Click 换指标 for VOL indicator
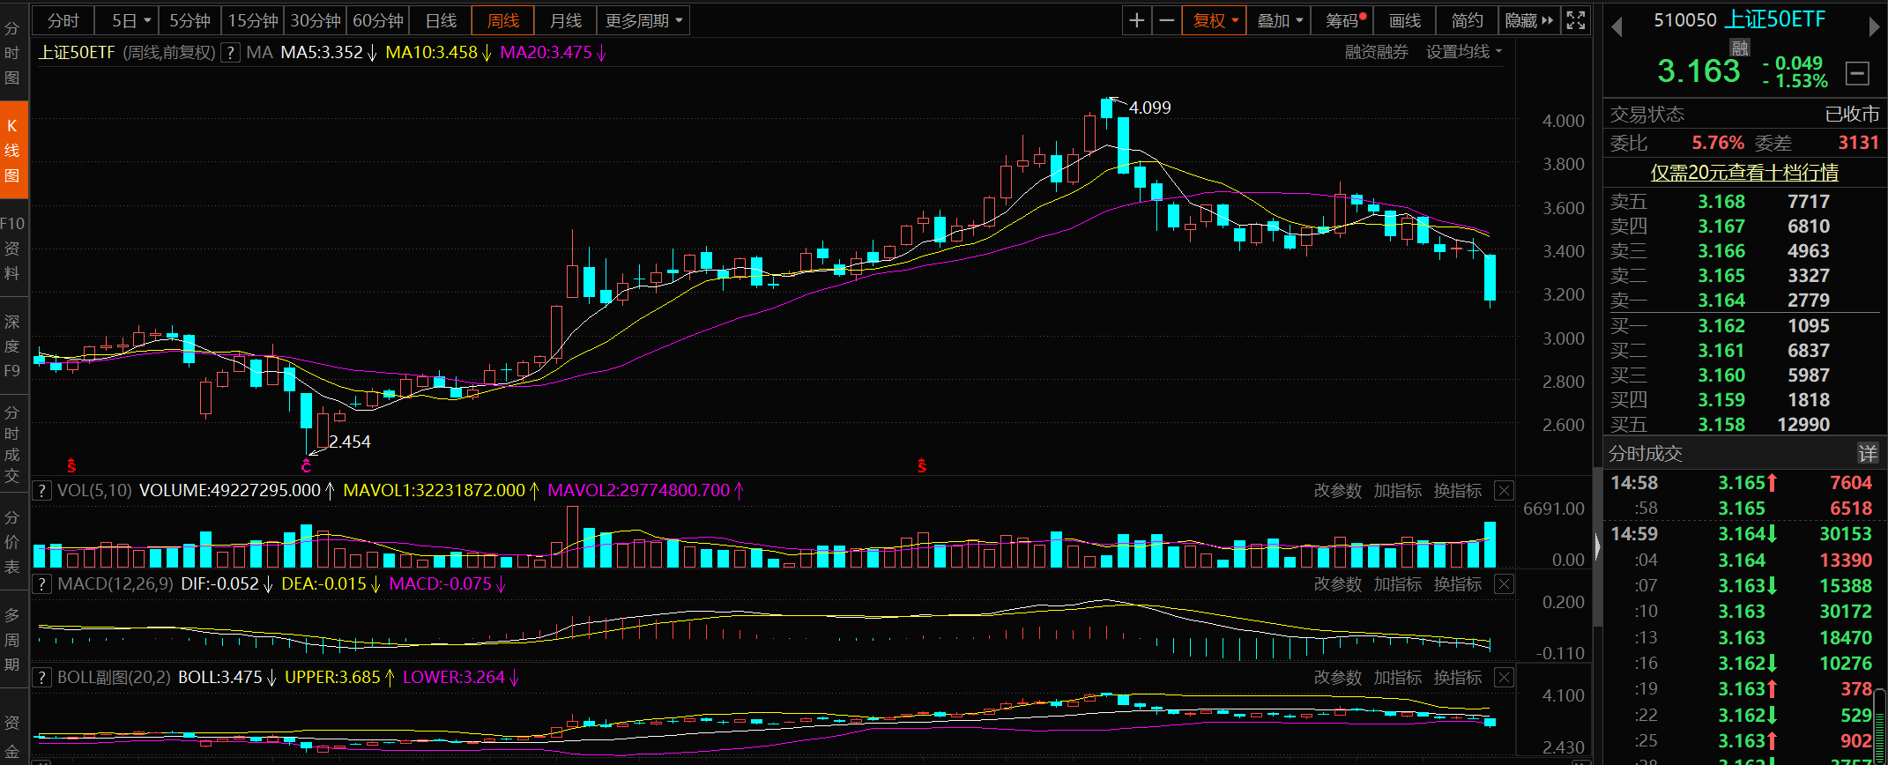1888x765 pixels. tap(1458, 490)
